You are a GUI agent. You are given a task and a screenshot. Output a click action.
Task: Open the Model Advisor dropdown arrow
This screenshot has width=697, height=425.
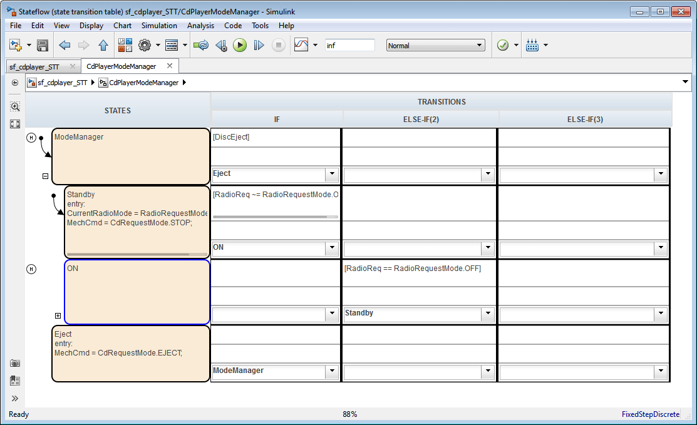[516, 45]
